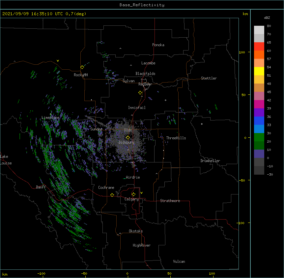
Task: Click the Okotoks label
Action: pos(136,231)
